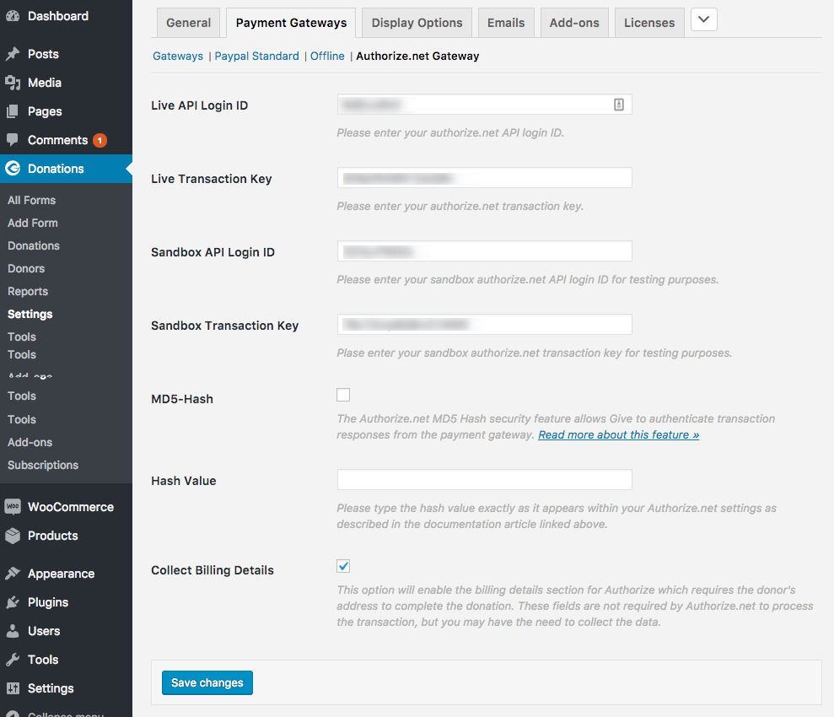834x717 pixels.
Task: Click the Pages icon in sidebar
Action: click(13, 111)
